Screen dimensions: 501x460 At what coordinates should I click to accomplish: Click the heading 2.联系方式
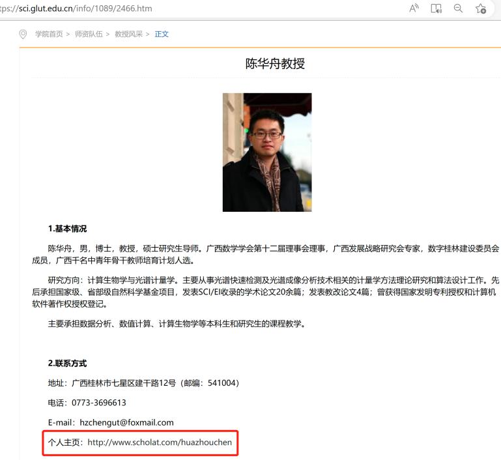coord(67,363)
